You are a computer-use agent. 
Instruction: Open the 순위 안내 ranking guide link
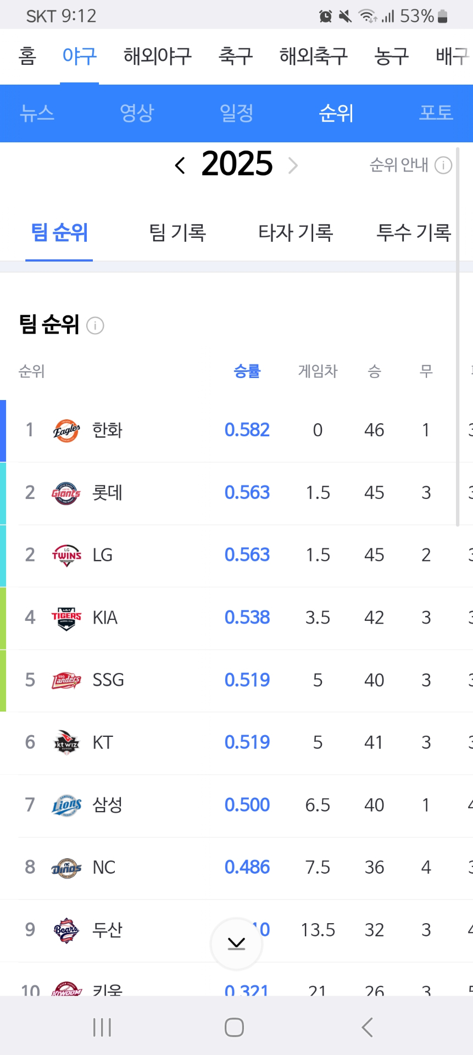(x=410, y=165)
